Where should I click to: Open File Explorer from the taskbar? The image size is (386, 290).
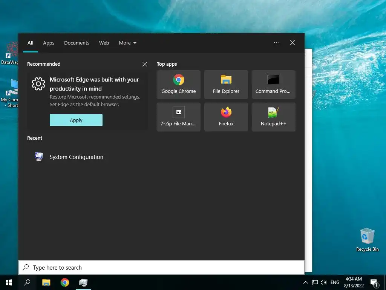point(46,282)
